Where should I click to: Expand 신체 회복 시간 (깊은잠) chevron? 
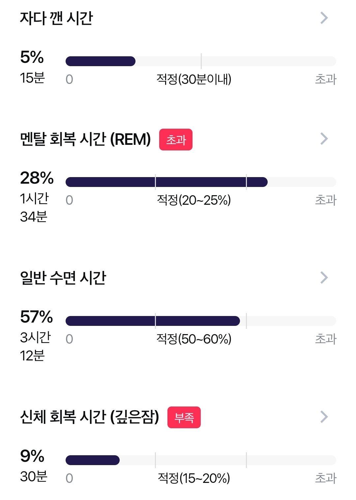click(x=324, y=417)
